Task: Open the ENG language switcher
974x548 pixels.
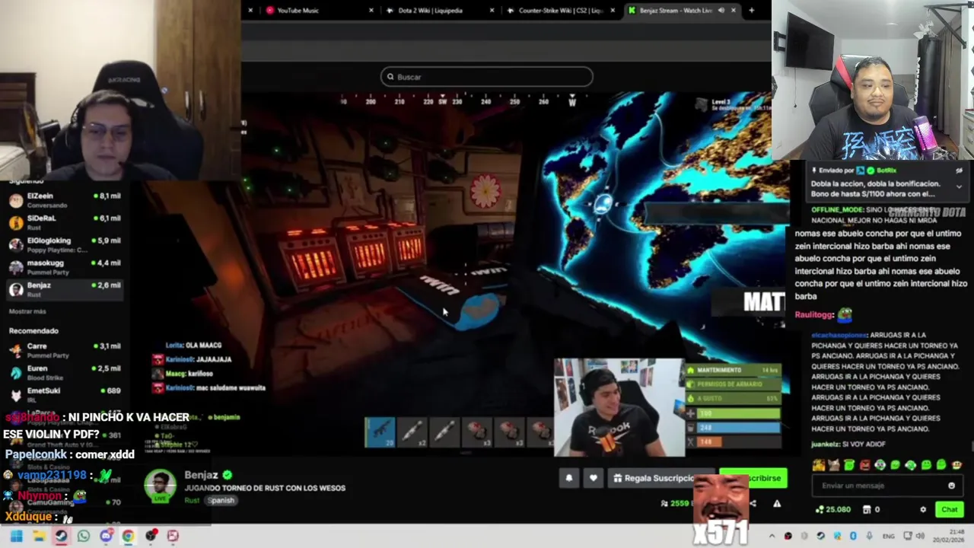Action: coord(887,536)
